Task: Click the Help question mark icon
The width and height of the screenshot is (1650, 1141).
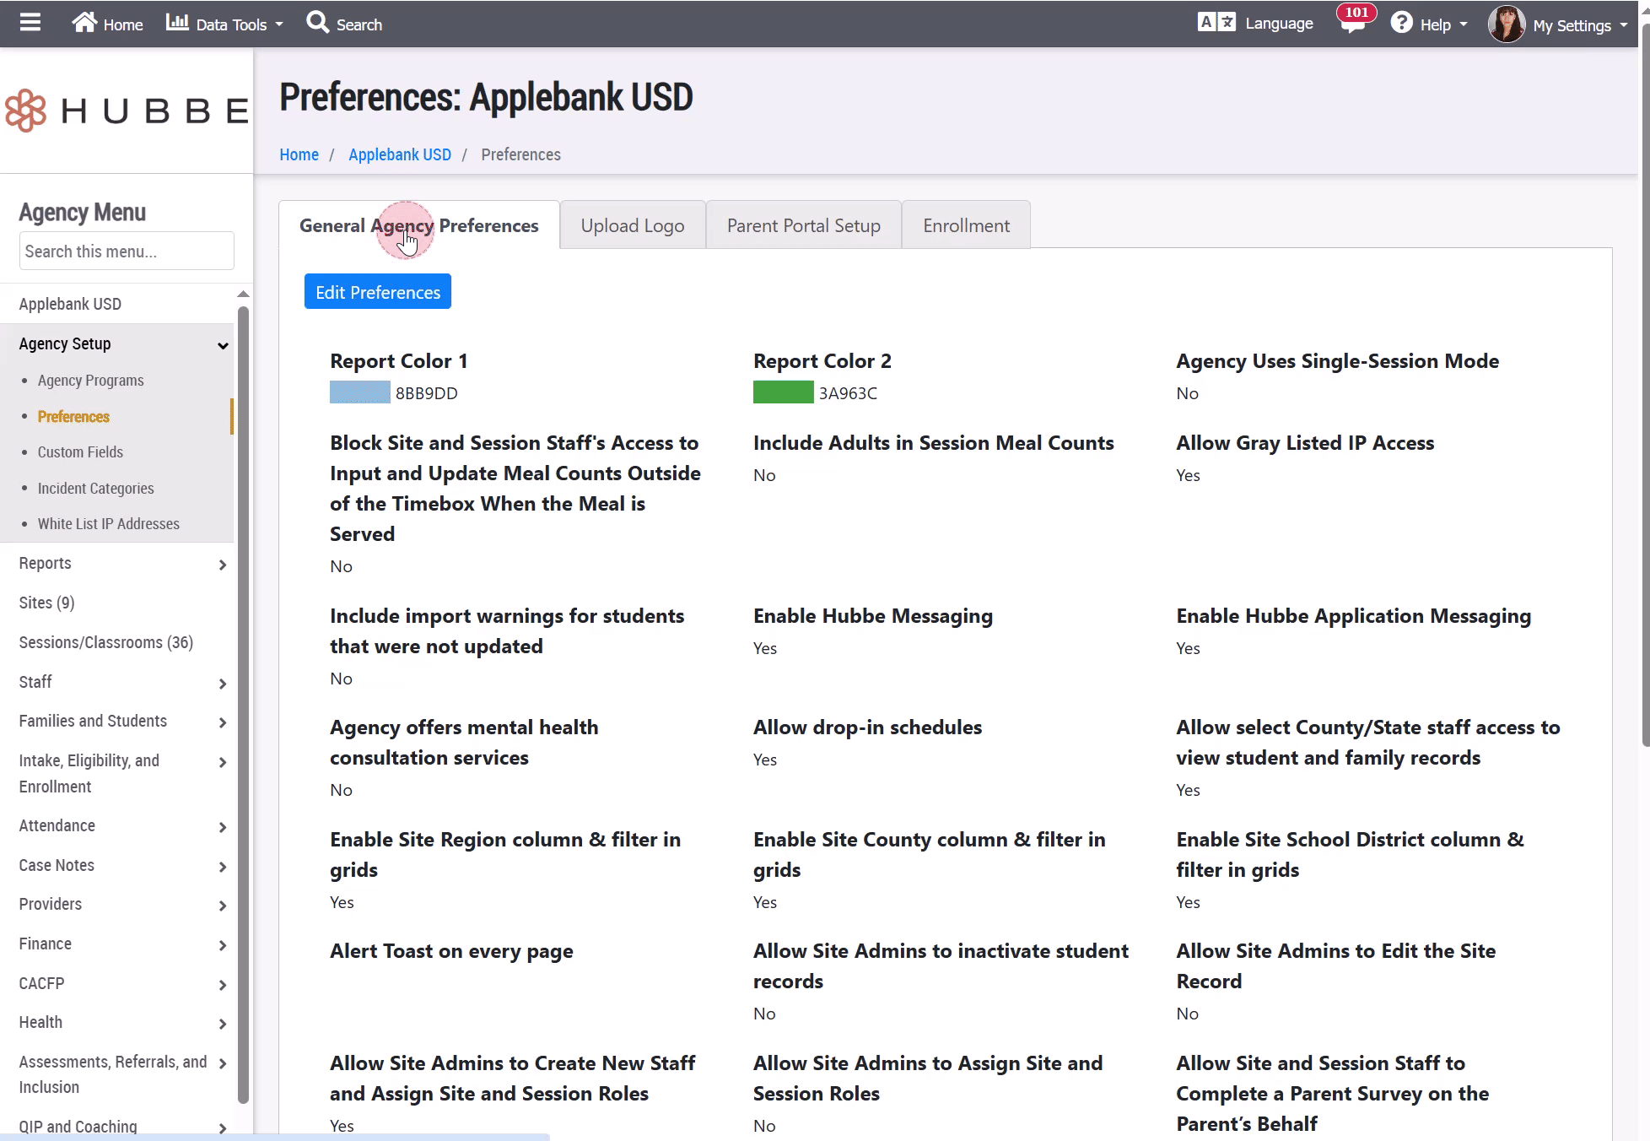Action: click(1401, 23)
